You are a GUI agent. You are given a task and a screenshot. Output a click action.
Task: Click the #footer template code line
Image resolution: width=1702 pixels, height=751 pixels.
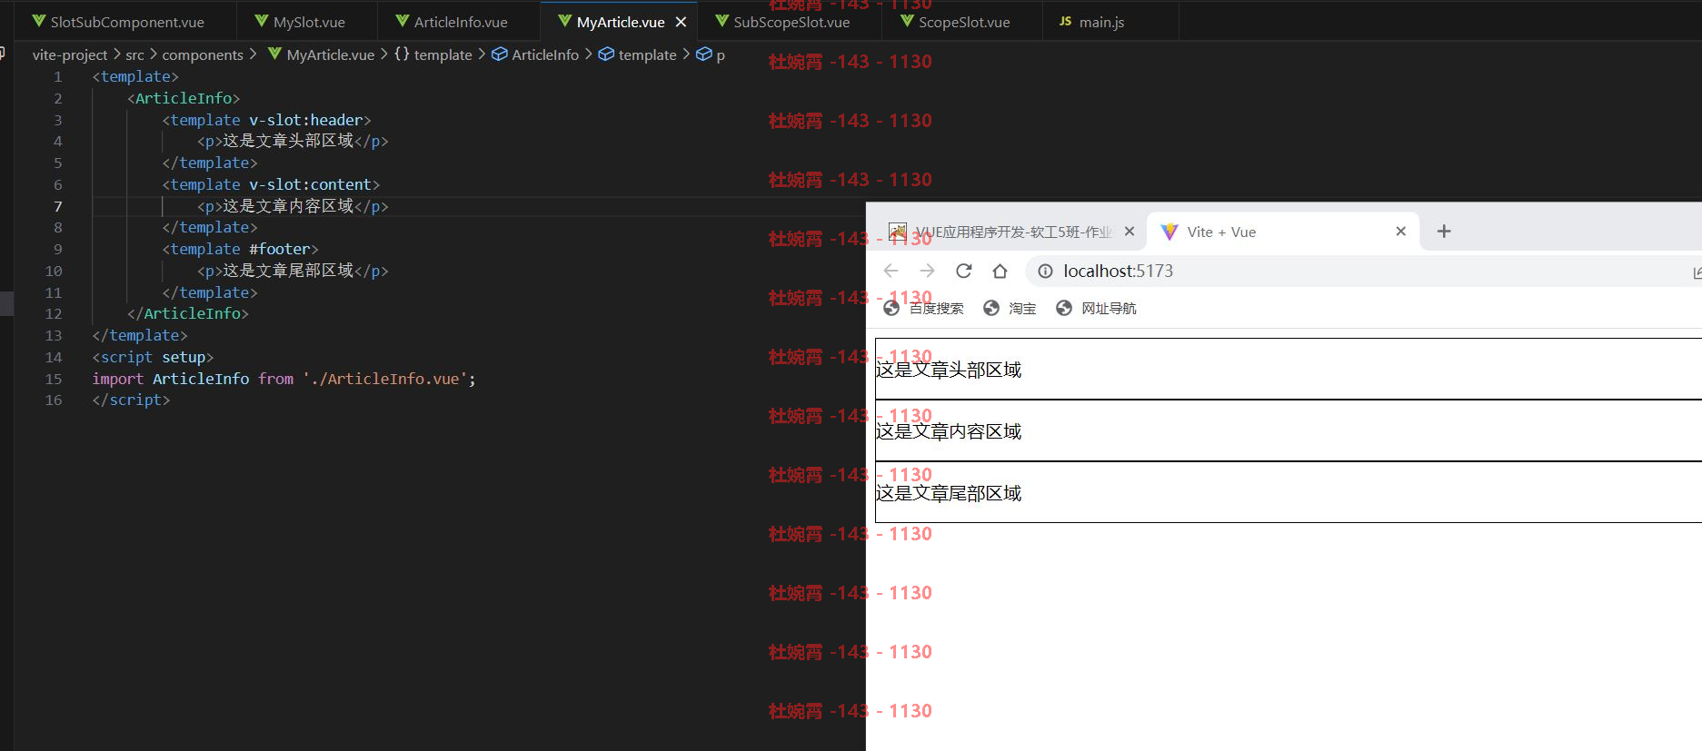[x=241, y=249]
